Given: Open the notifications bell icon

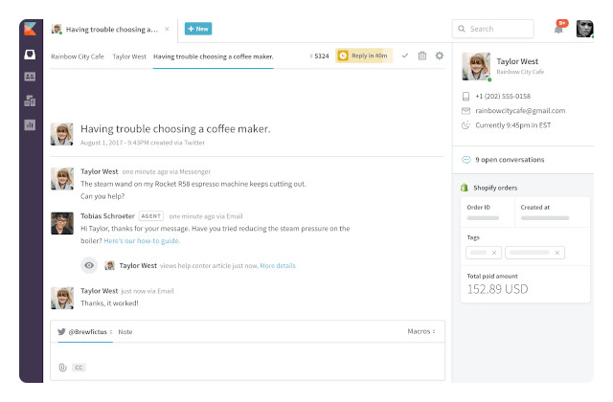Looking at the screenshot, I should click(x=559, y=29).
